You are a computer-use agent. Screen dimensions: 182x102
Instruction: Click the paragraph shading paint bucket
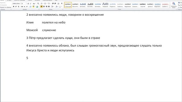[57, 7]
